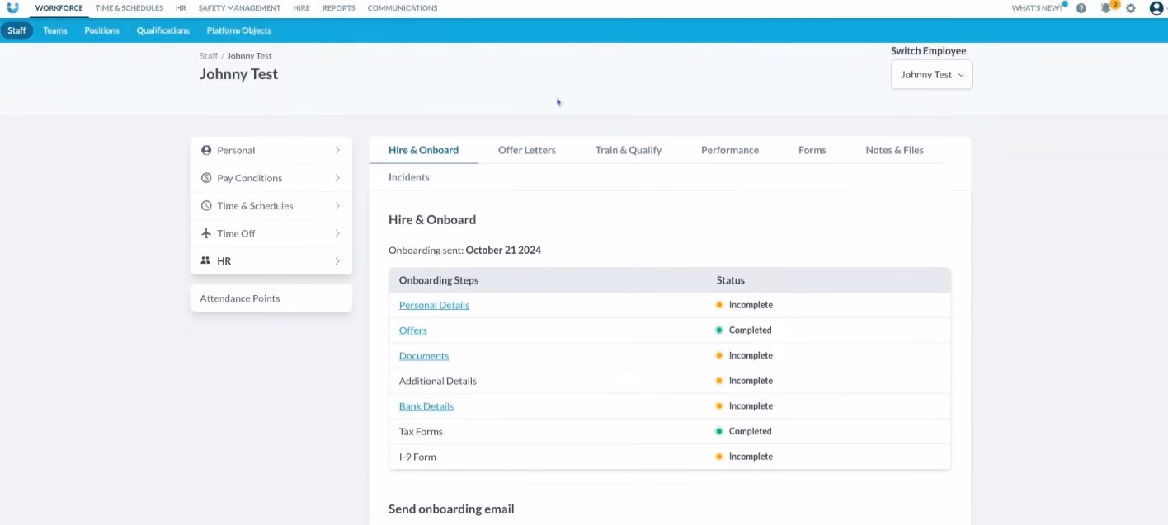
Task: Expand the Pay Conditions chevron
Action: 337,178
